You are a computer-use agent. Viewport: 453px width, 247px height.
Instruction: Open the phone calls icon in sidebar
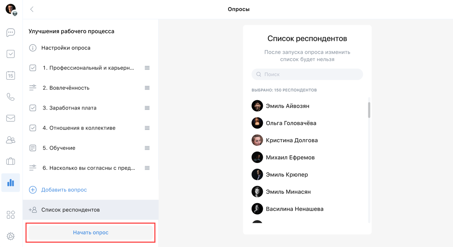tap(11, 97)
